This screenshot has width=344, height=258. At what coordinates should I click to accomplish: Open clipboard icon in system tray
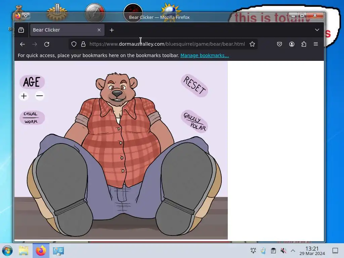tap(273, 251)
